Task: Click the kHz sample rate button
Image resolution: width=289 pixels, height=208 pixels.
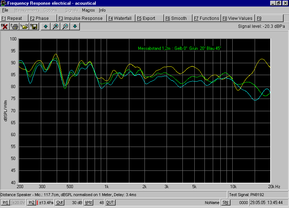Action: click(x=88, y=203)
